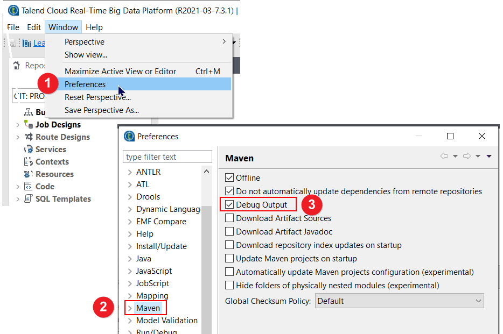Click the back navigation arrow in Preferences

[444, 157]
